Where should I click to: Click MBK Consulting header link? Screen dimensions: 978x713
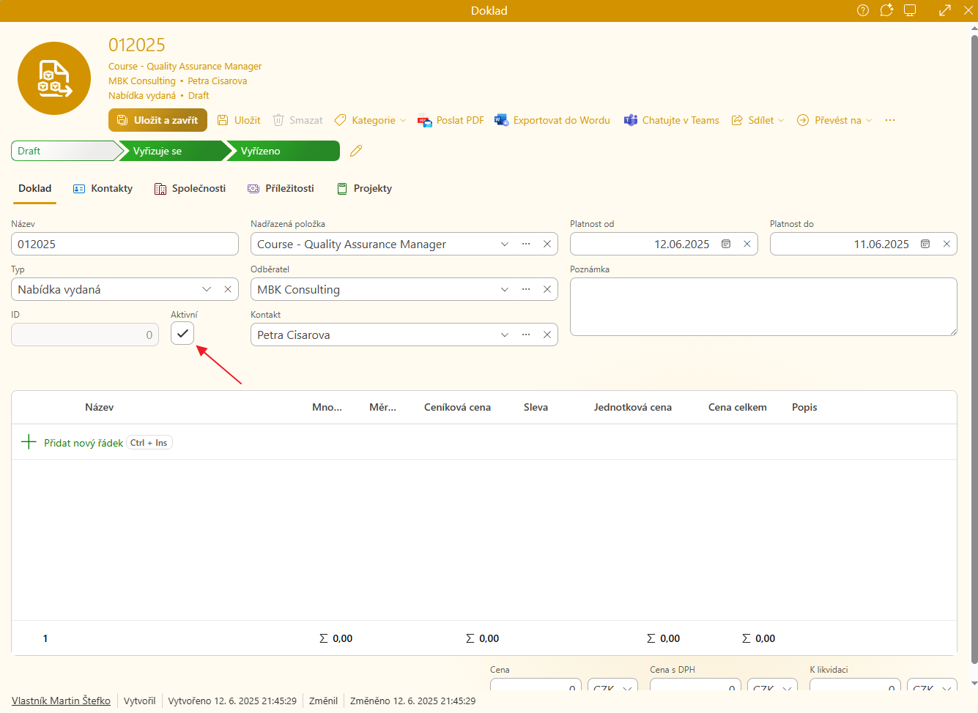(142, 81)
